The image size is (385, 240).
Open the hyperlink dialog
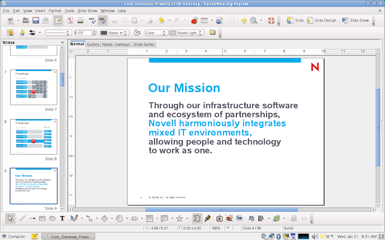pyautogui.click(x=219, y=21)
